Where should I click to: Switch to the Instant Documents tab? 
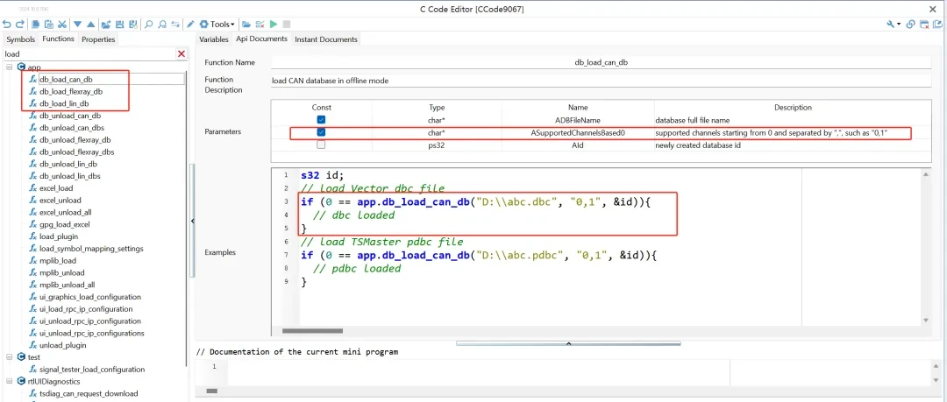click(326, 39)
